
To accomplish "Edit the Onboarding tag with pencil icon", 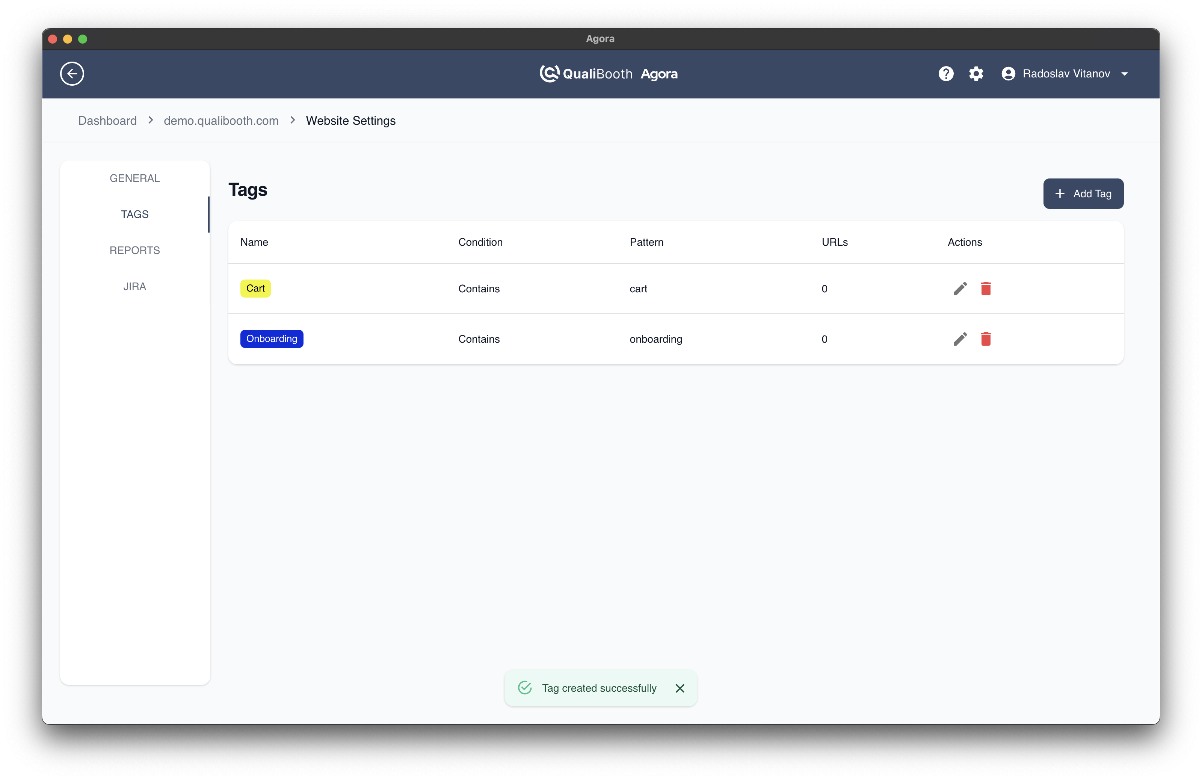I will tap(960, 339).
